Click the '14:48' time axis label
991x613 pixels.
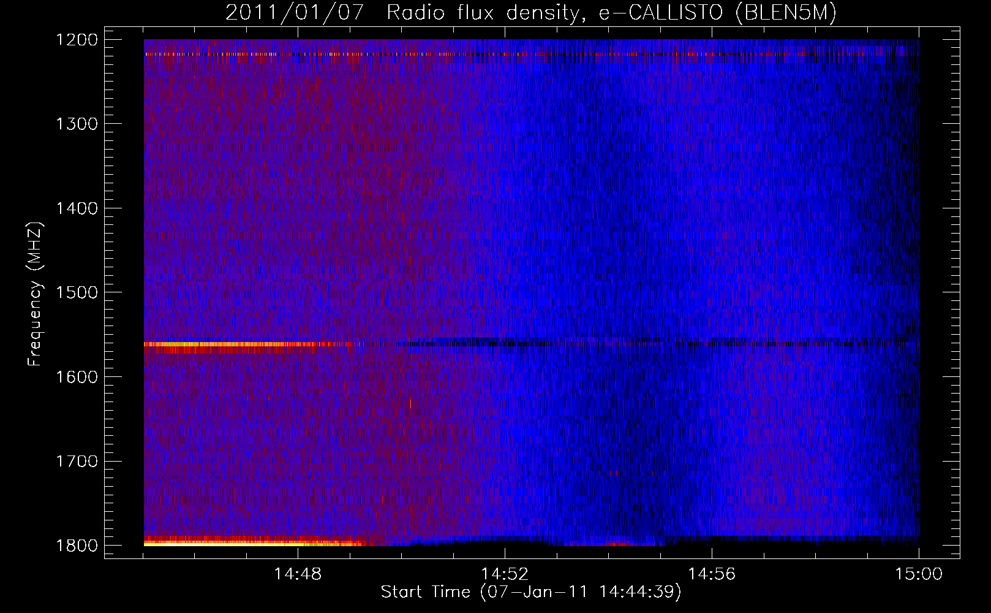point(298,574)
